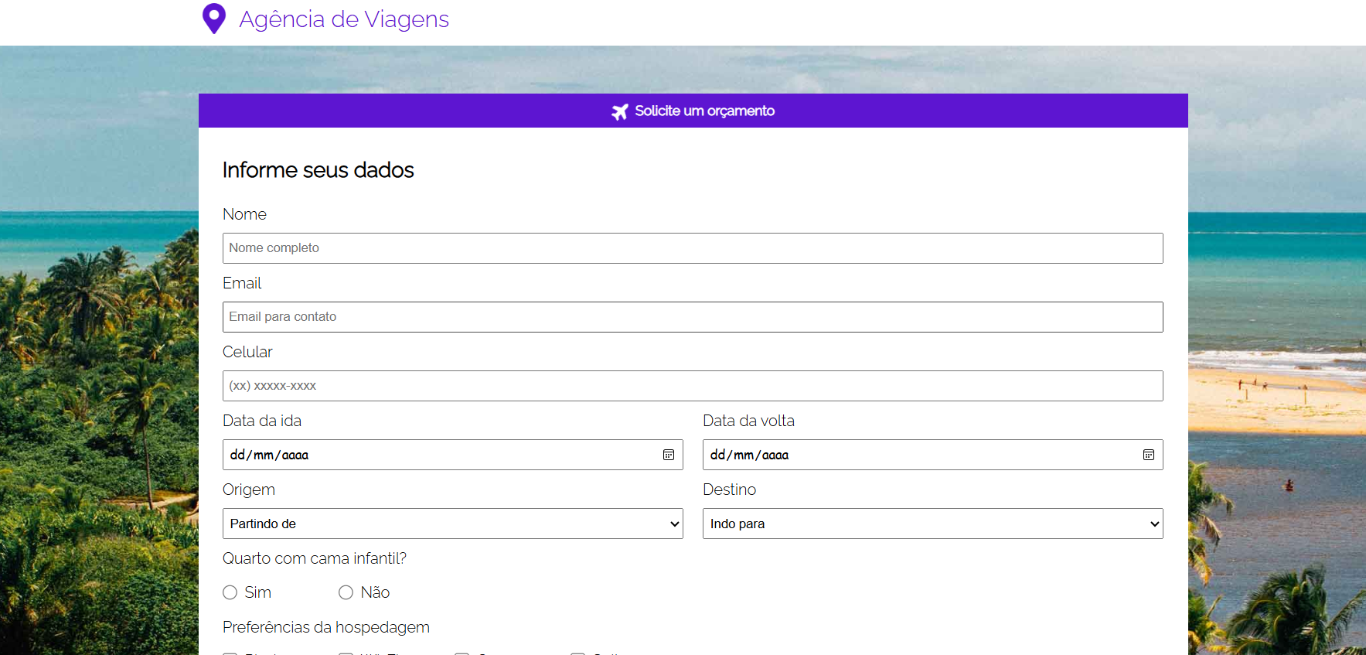Click the purple location pin logo icon
The height and width of the screenshot is (655, 1366).
[x=214, y=19]
